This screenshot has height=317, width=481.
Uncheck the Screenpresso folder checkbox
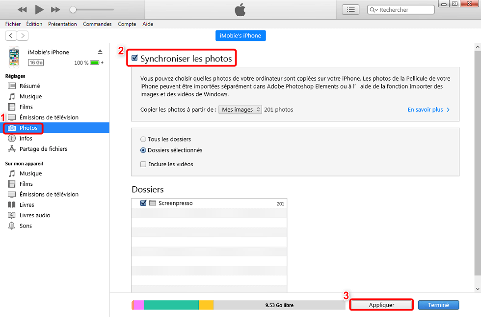143,203
